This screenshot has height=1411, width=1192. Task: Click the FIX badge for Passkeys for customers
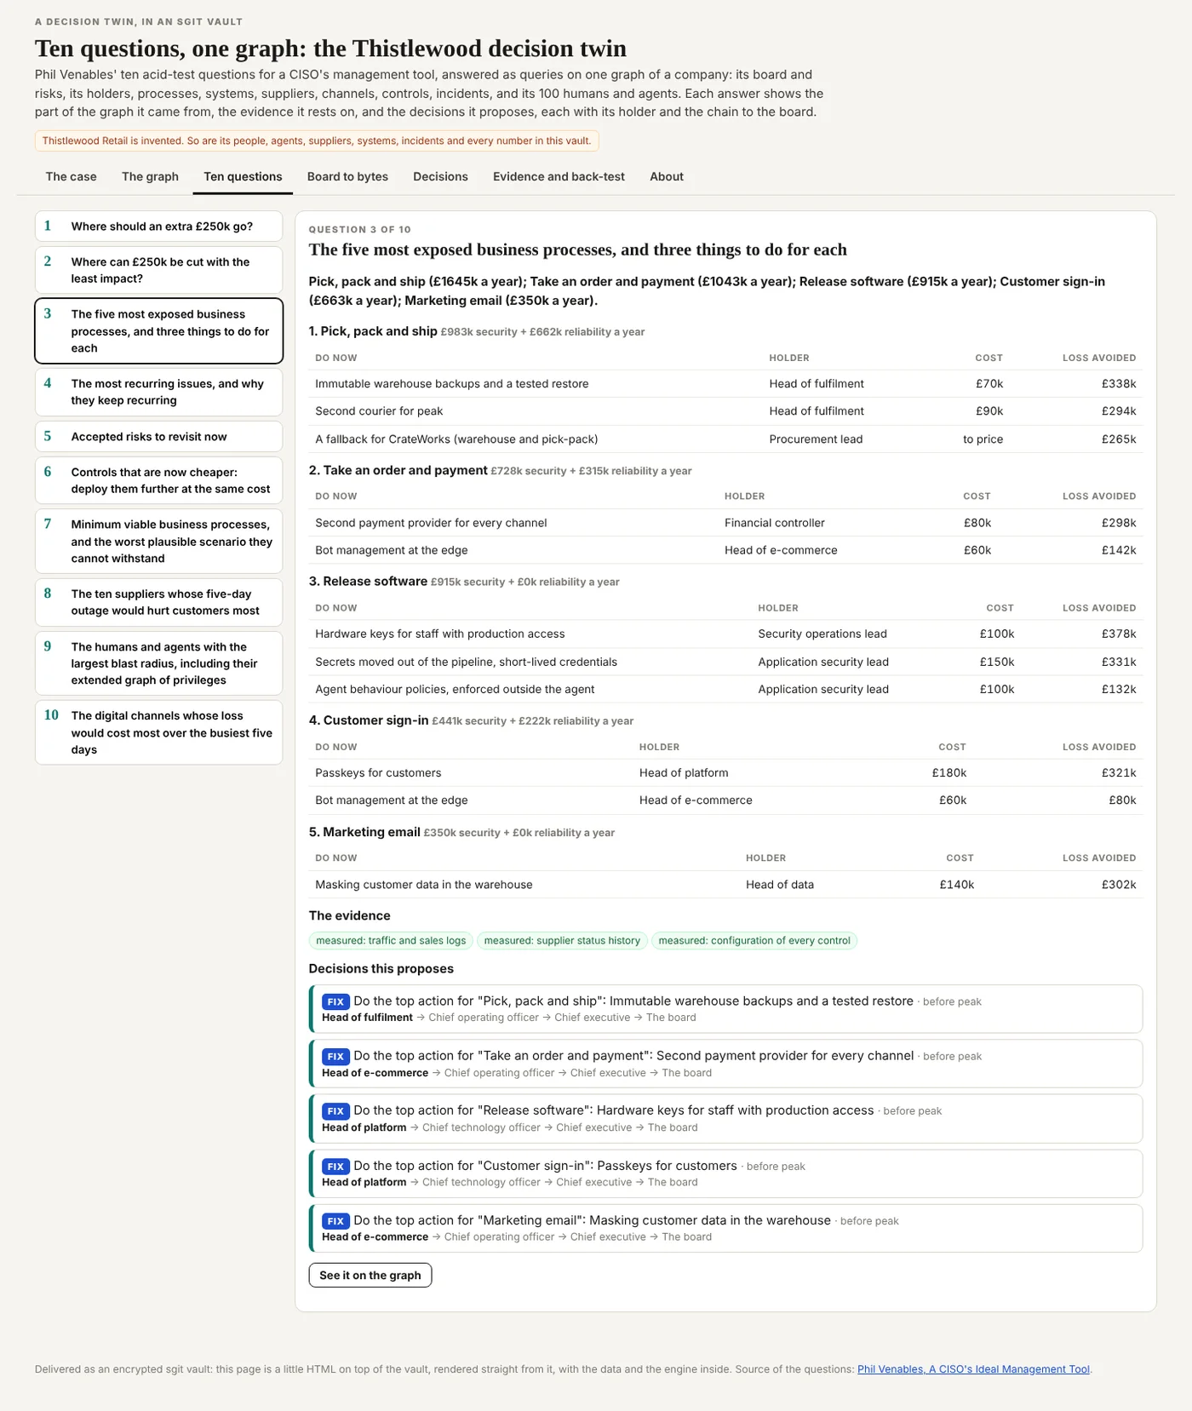[335, 1166]
